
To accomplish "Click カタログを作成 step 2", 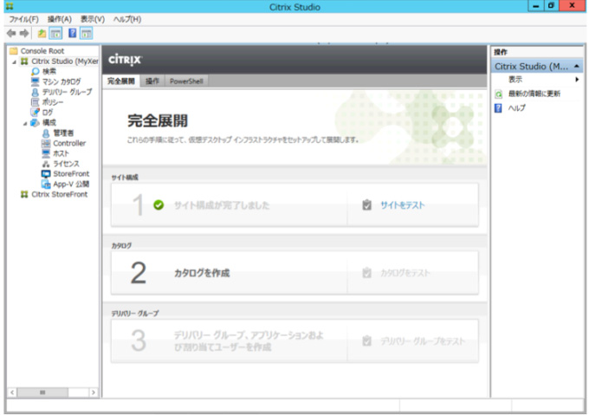I will 202,273.
